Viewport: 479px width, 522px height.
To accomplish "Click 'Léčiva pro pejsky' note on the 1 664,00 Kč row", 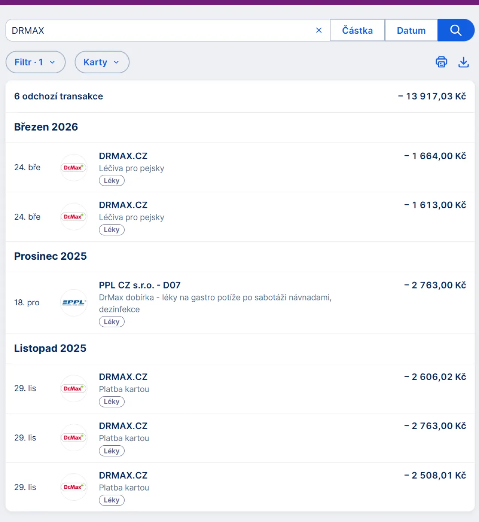I will pos(131,168).
